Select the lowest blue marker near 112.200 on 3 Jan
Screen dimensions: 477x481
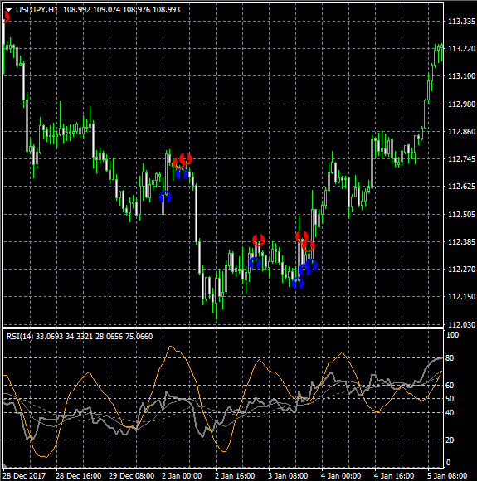point(298,283)
